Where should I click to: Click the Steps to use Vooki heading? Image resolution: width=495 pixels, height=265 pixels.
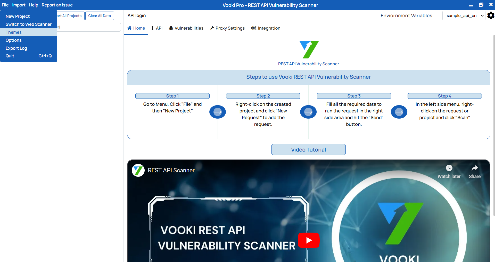click(309, 77)
